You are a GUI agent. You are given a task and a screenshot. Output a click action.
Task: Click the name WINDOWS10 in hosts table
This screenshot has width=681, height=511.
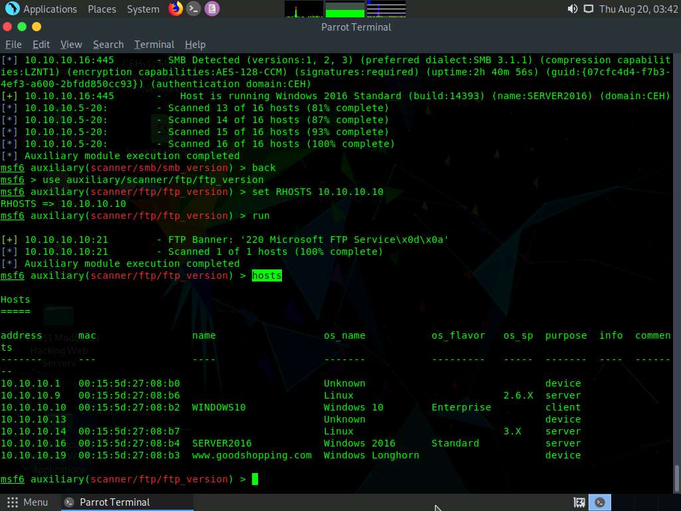coord(219,407)
